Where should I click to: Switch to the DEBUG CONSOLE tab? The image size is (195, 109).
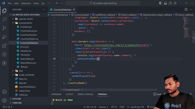pos(85,94)
